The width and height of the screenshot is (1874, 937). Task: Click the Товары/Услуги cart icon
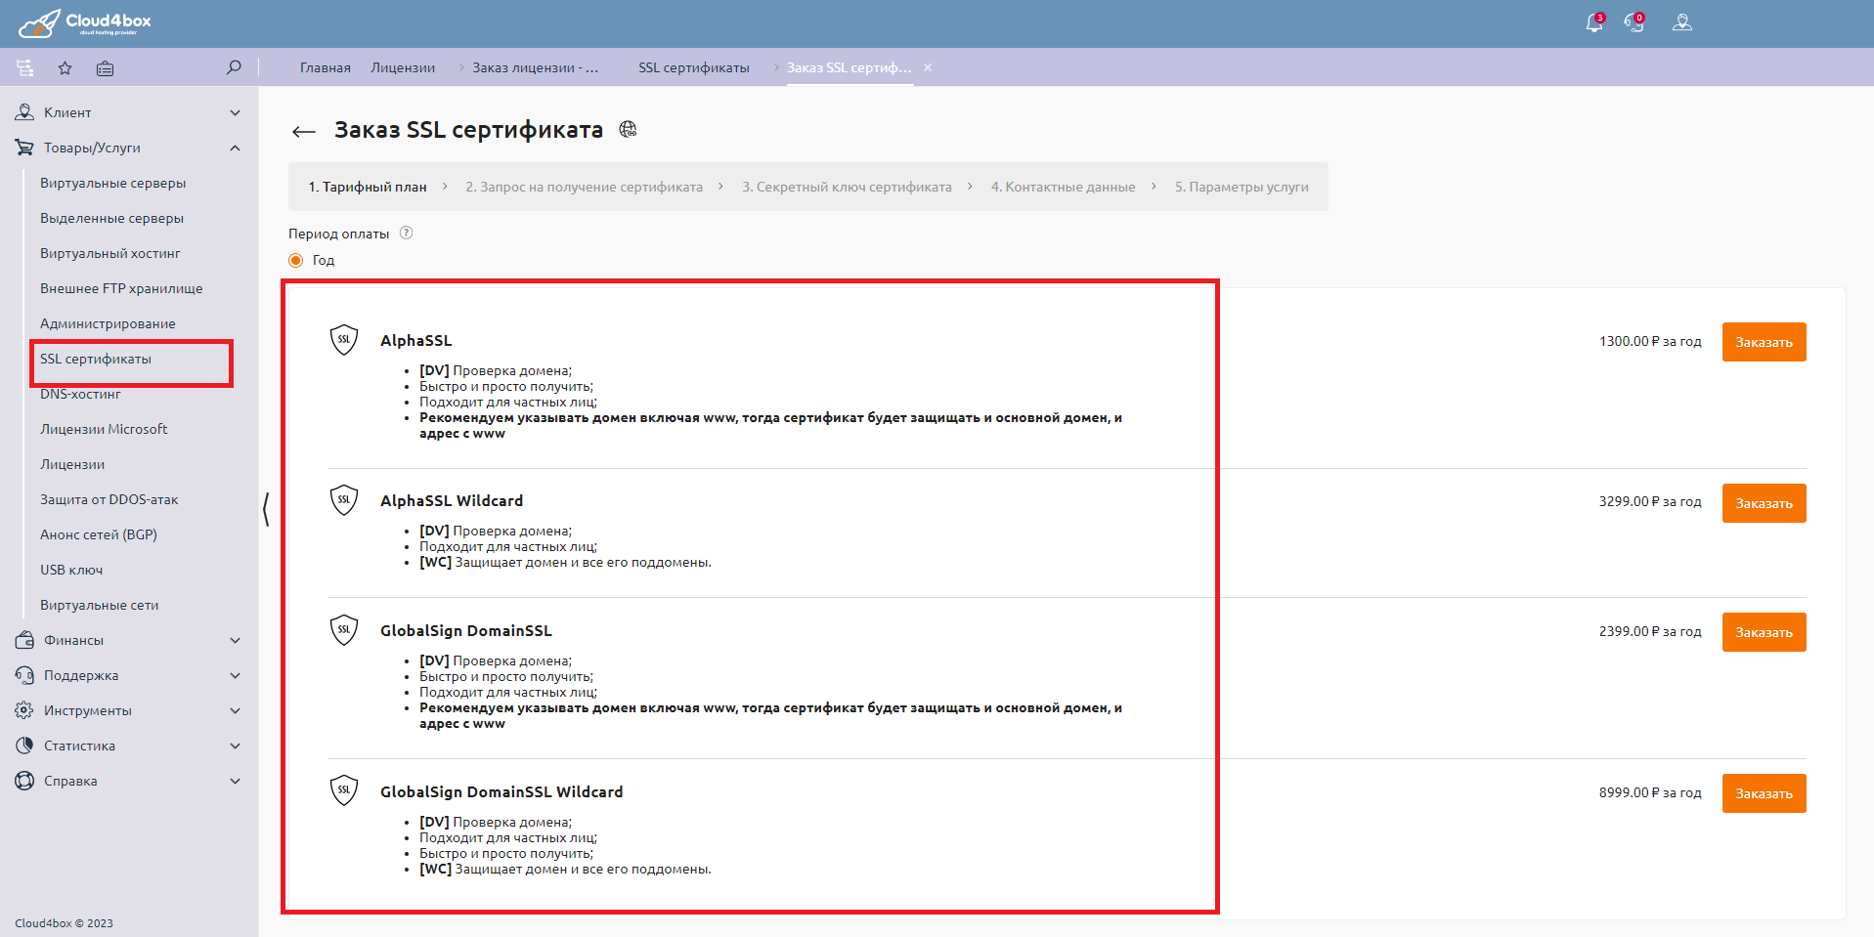24,148
